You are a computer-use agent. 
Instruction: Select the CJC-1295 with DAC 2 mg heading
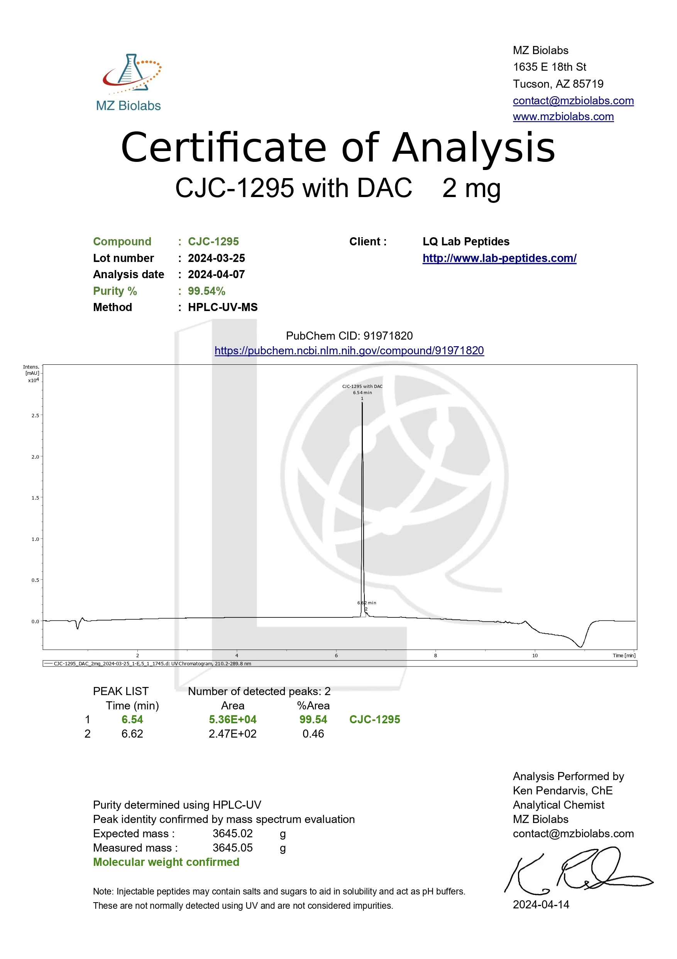click(x=338, y=189)
